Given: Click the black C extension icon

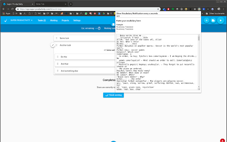Looking at the screenshot, I should 208,9.
